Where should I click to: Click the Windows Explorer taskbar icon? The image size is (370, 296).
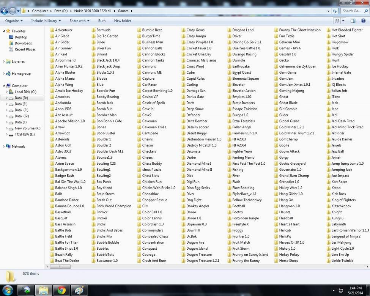point(44,290)
